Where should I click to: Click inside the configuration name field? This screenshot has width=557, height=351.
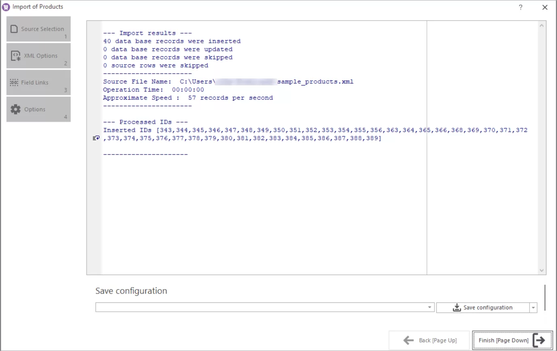259,307
